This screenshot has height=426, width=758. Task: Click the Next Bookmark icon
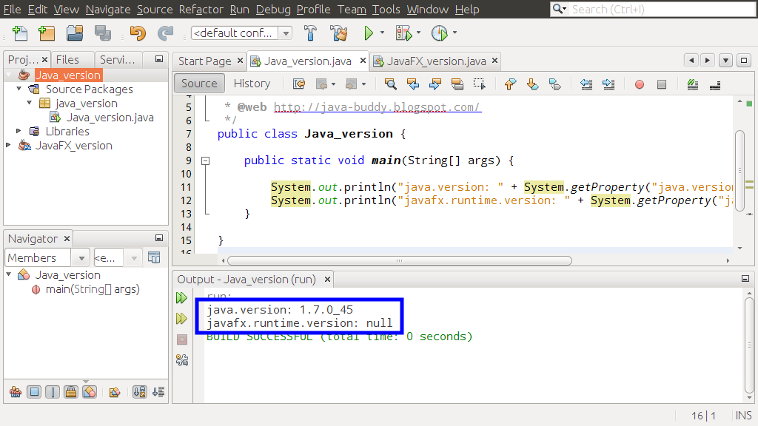pyautogui.click(x=533, y=84)
